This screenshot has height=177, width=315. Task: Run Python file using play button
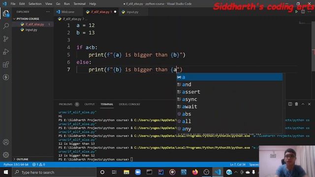[296, 12]
